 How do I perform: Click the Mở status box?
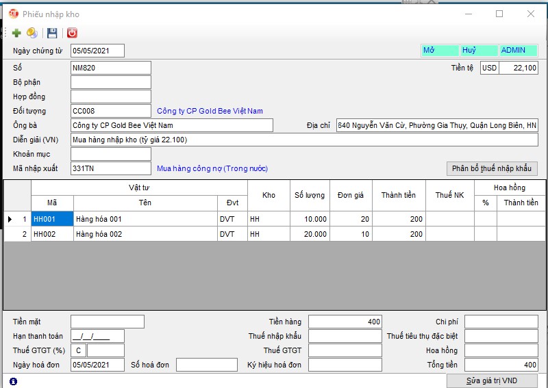tap(439, 51)
